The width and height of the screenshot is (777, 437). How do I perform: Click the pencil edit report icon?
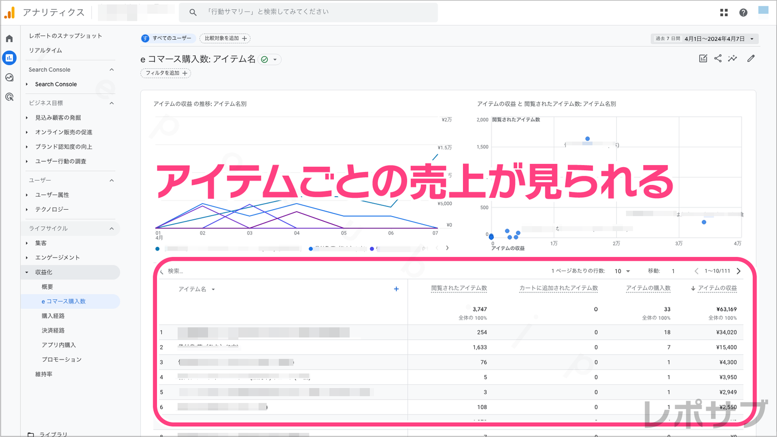(751, 59)
